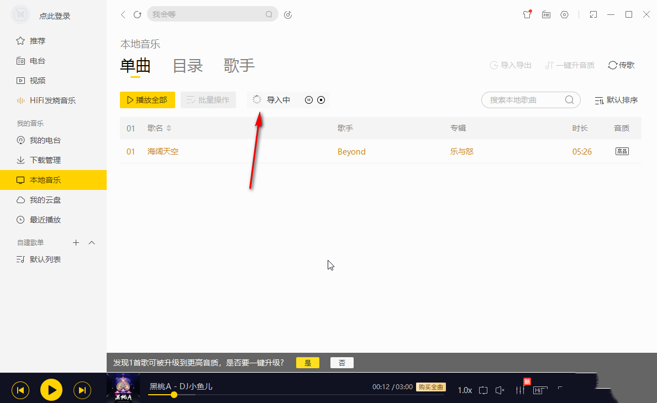Image resolution: width=657 pixels, height=403 pixels.
Task: Open the skin/theme wardrobe icon
Action: (x=527, y=14)
